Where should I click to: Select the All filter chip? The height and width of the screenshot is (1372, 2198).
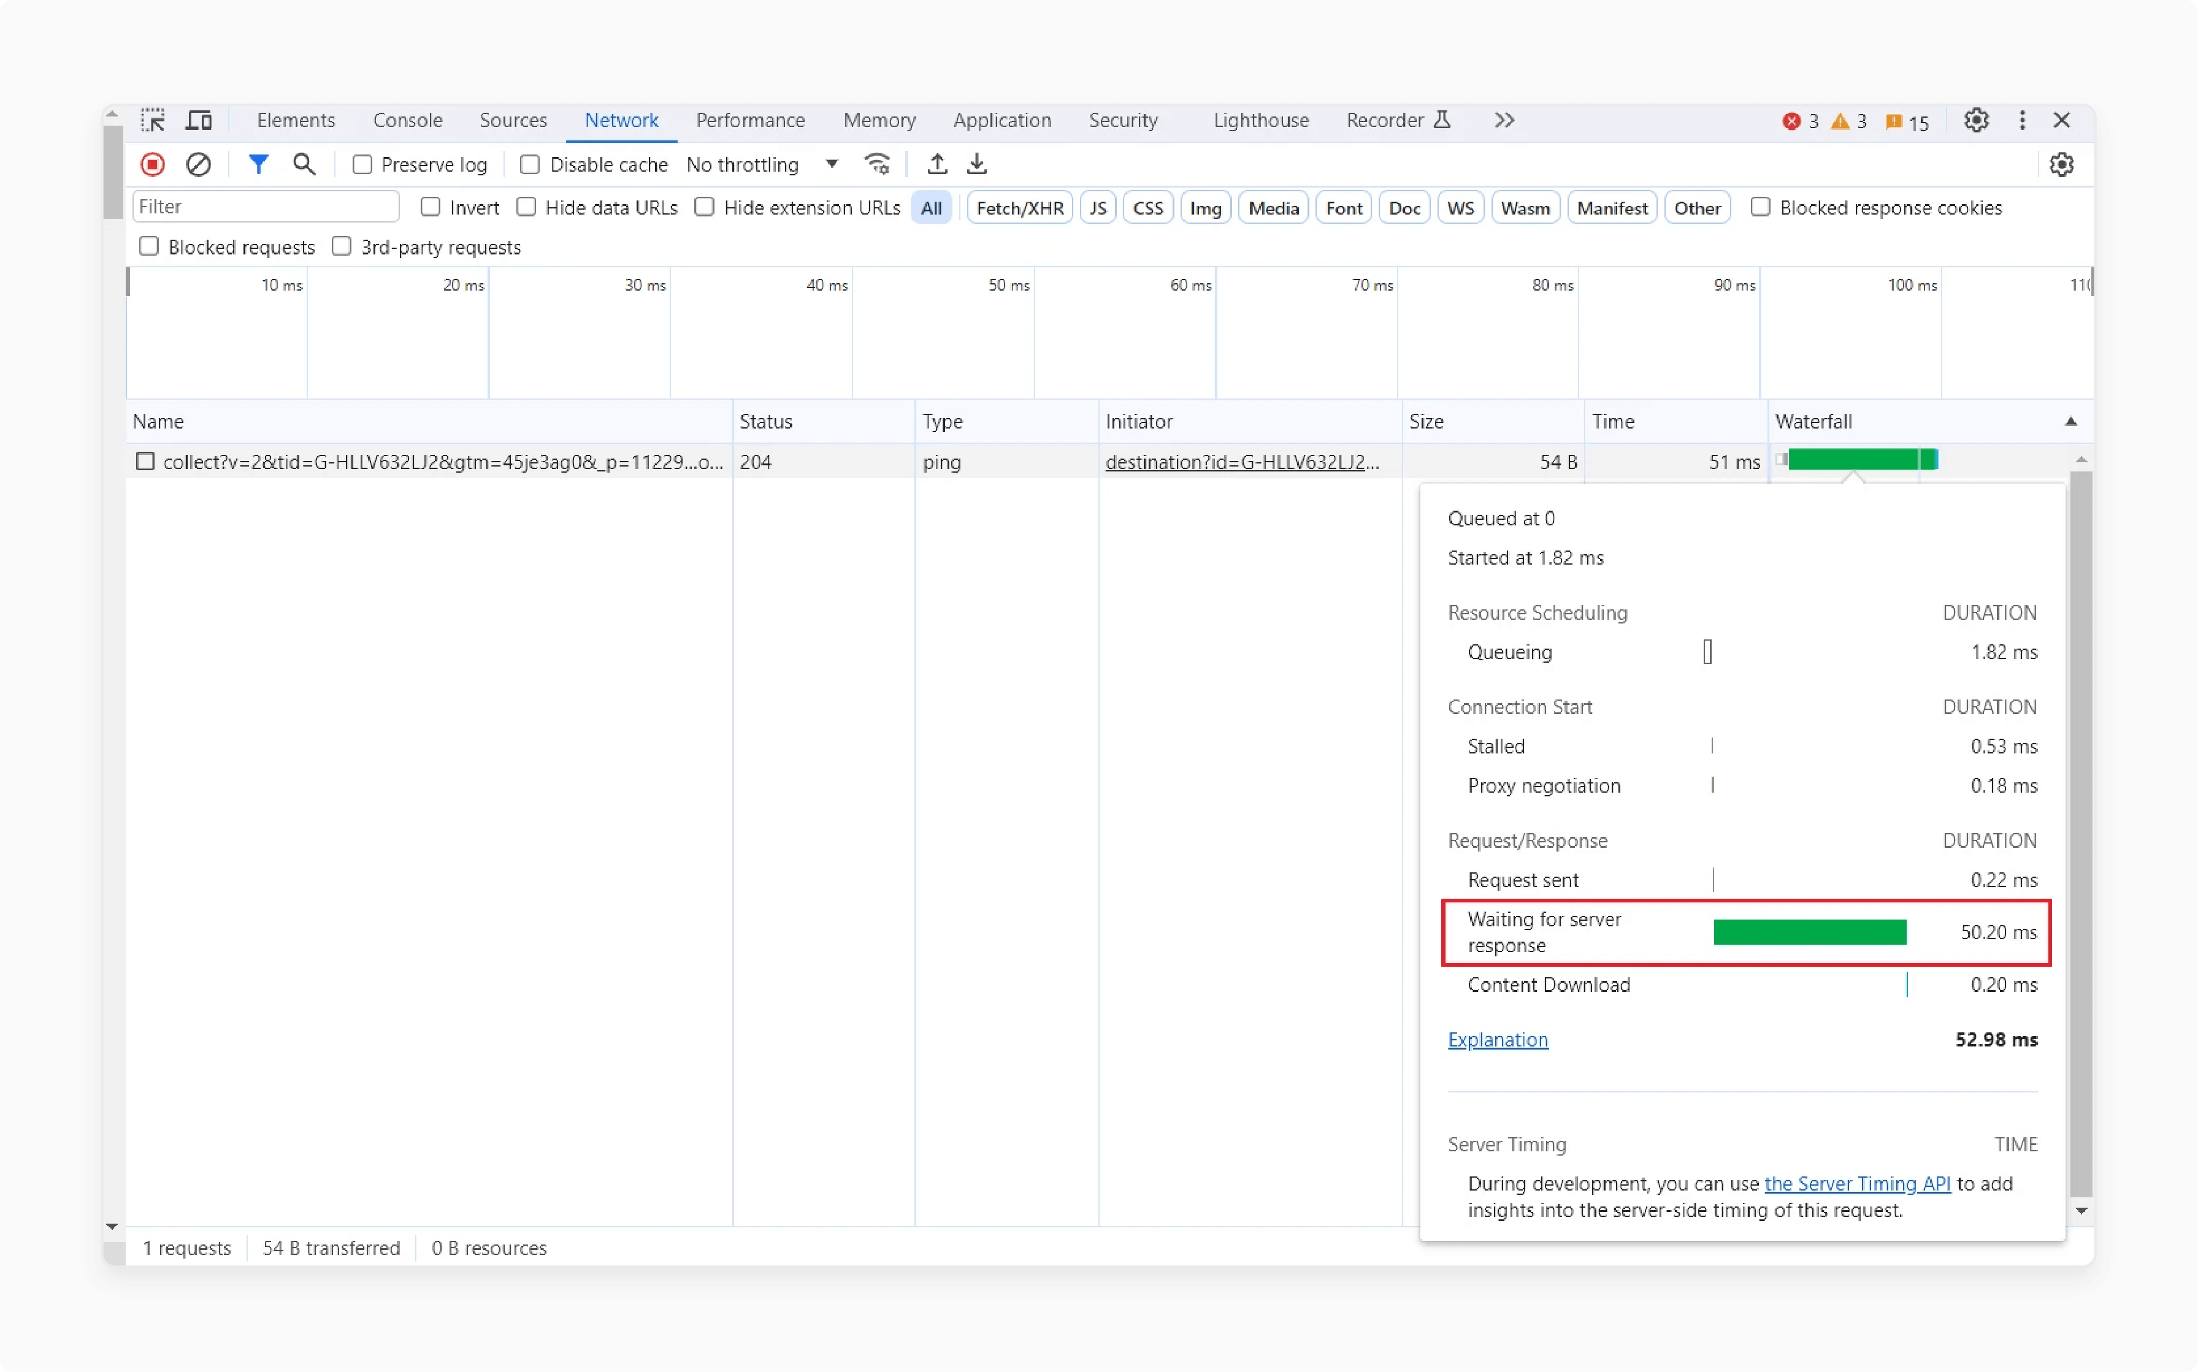coord(931,208)
